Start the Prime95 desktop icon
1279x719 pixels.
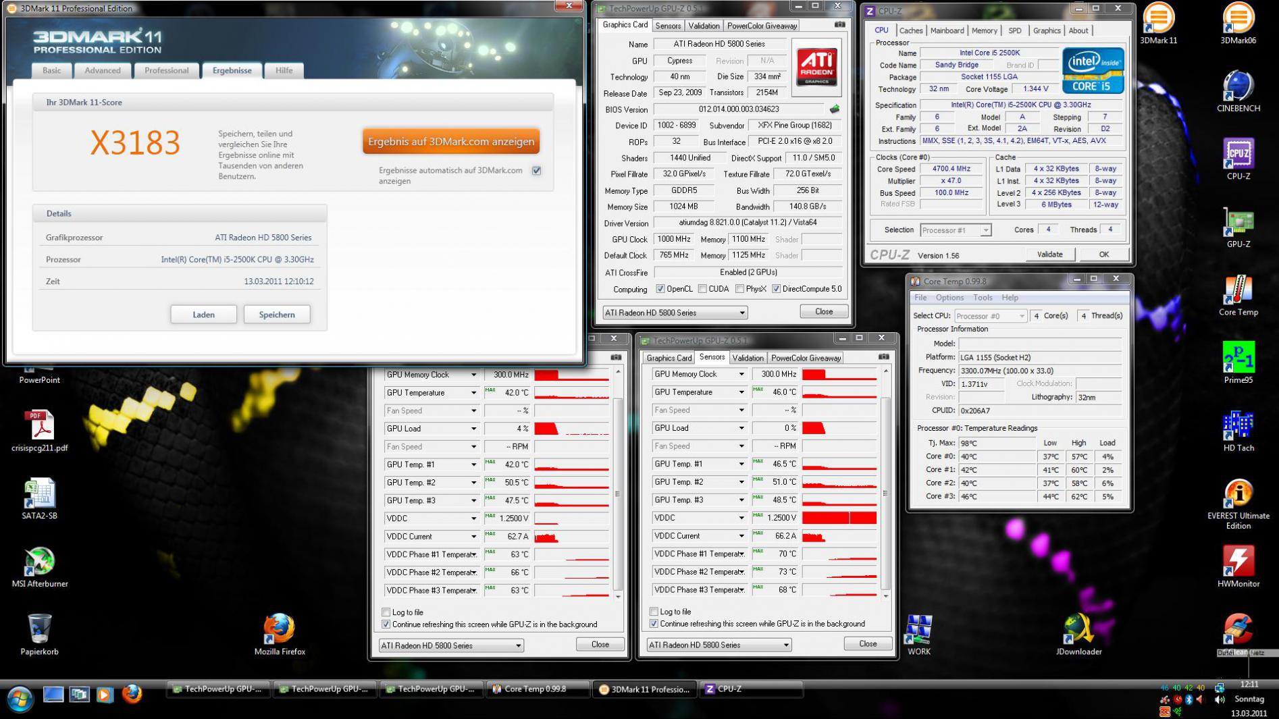click(1238, 363)
